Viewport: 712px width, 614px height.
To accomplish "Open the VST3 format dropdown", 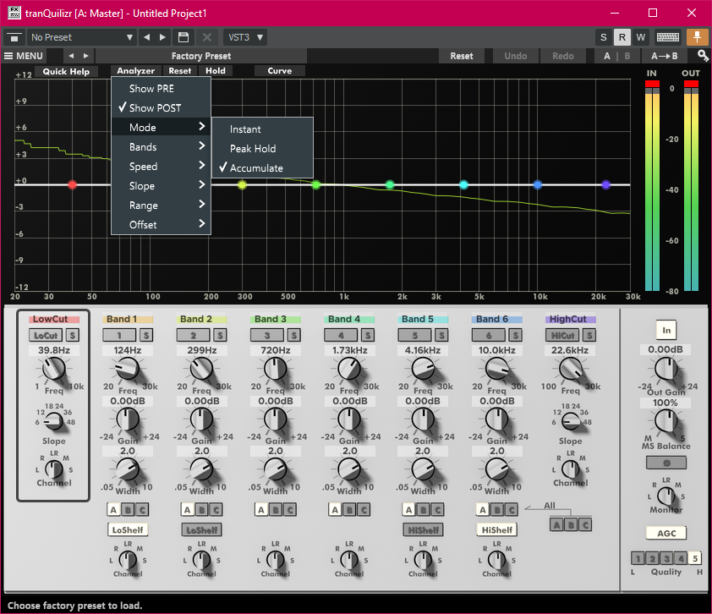I will click(245, 37).
